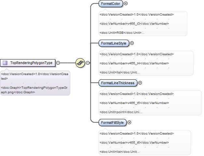Image resolution: width=204 pixels, height=156 pixels.
Task: Expand the FormatLineStyle element
Action: (132, 43)
